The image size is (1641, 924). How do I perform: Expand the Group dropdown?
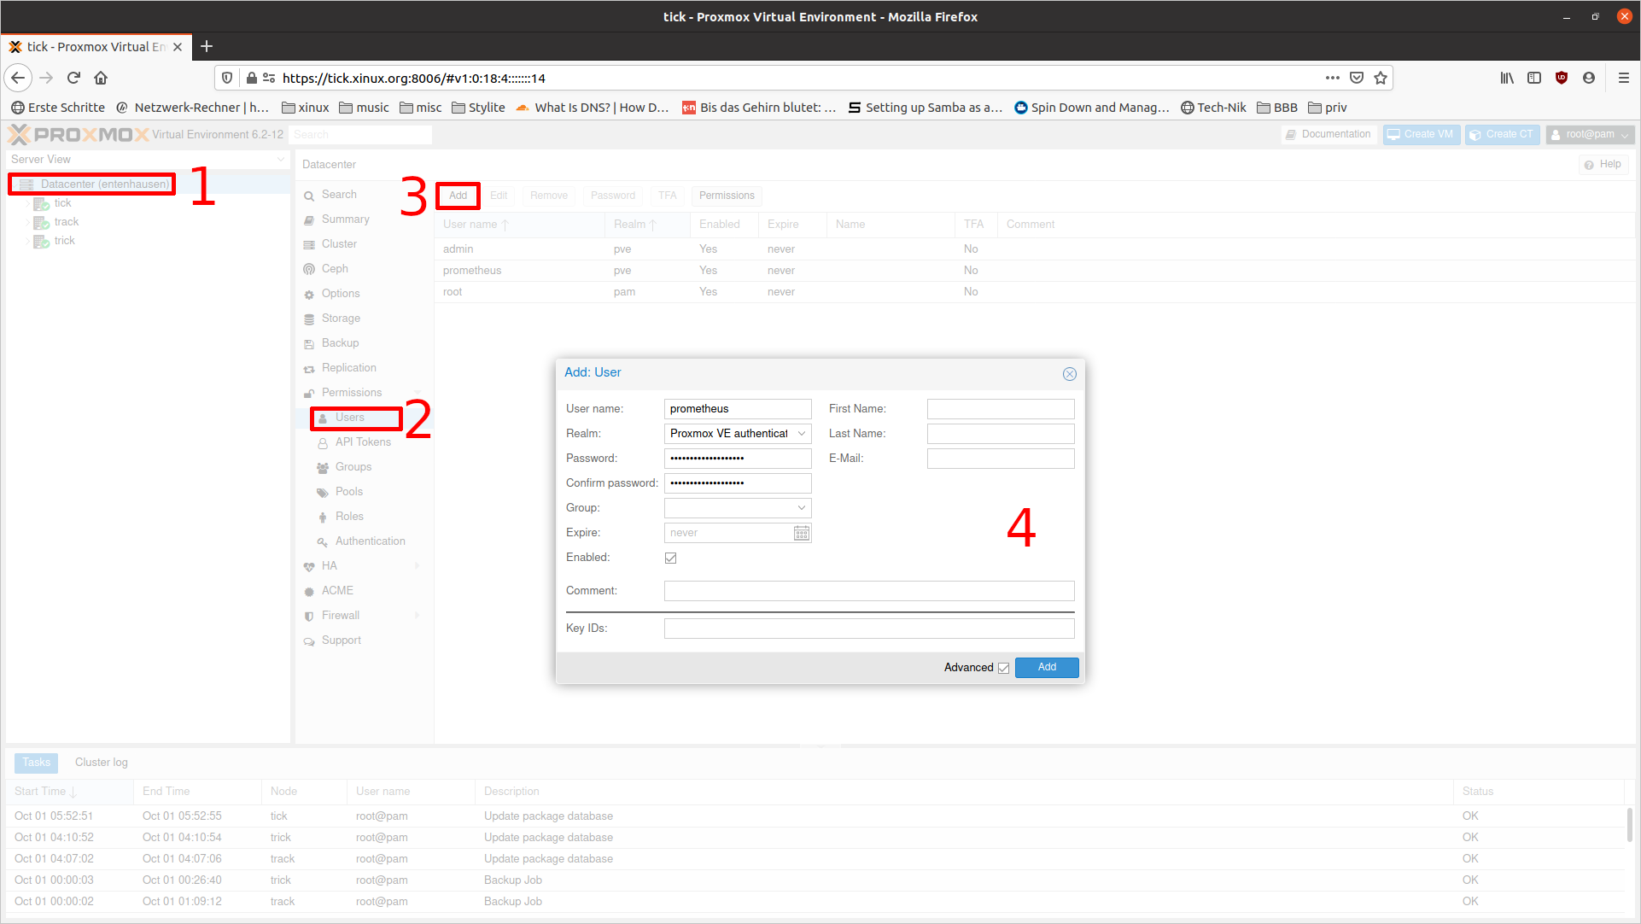(x=801, y=508)
